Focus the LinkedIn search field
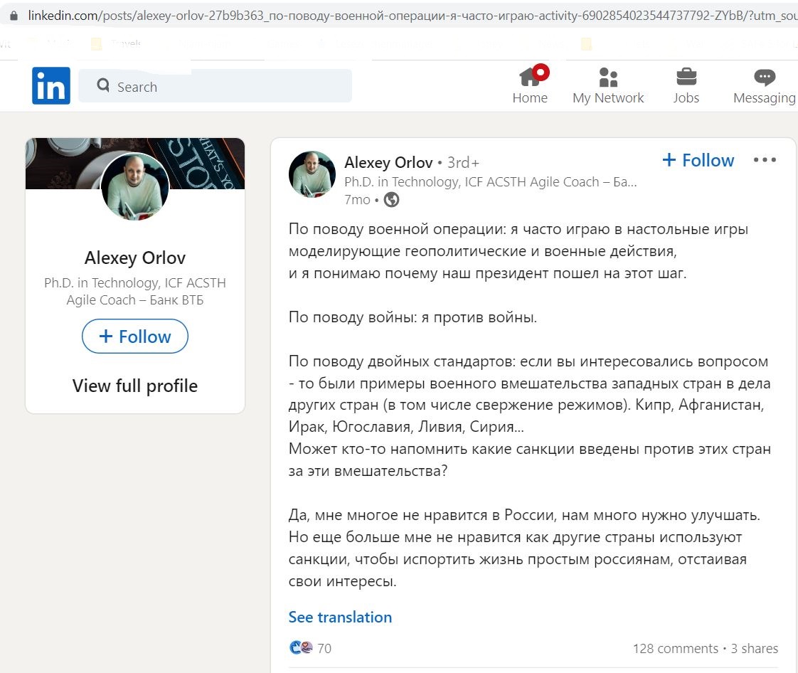Screen dimensions: 798x673 pos(215,86)
